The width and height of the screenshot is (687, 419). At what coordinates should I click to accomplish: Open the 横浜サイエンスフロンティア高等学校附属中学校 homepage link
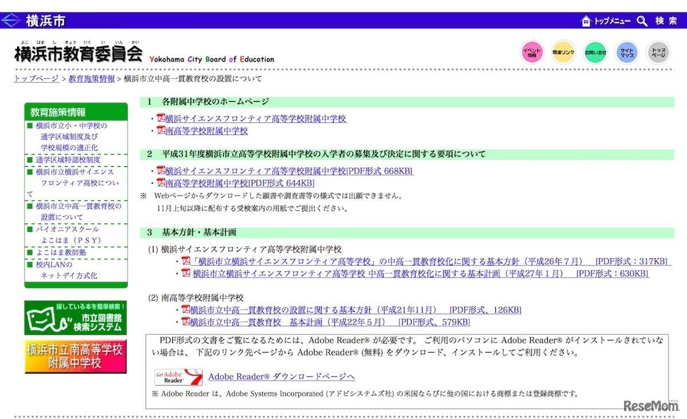(x=255, y=118)
